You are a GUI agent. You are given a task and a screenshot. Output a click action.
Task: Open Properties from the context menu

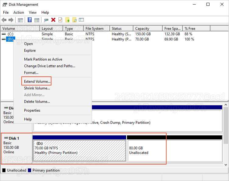(53, 110)
